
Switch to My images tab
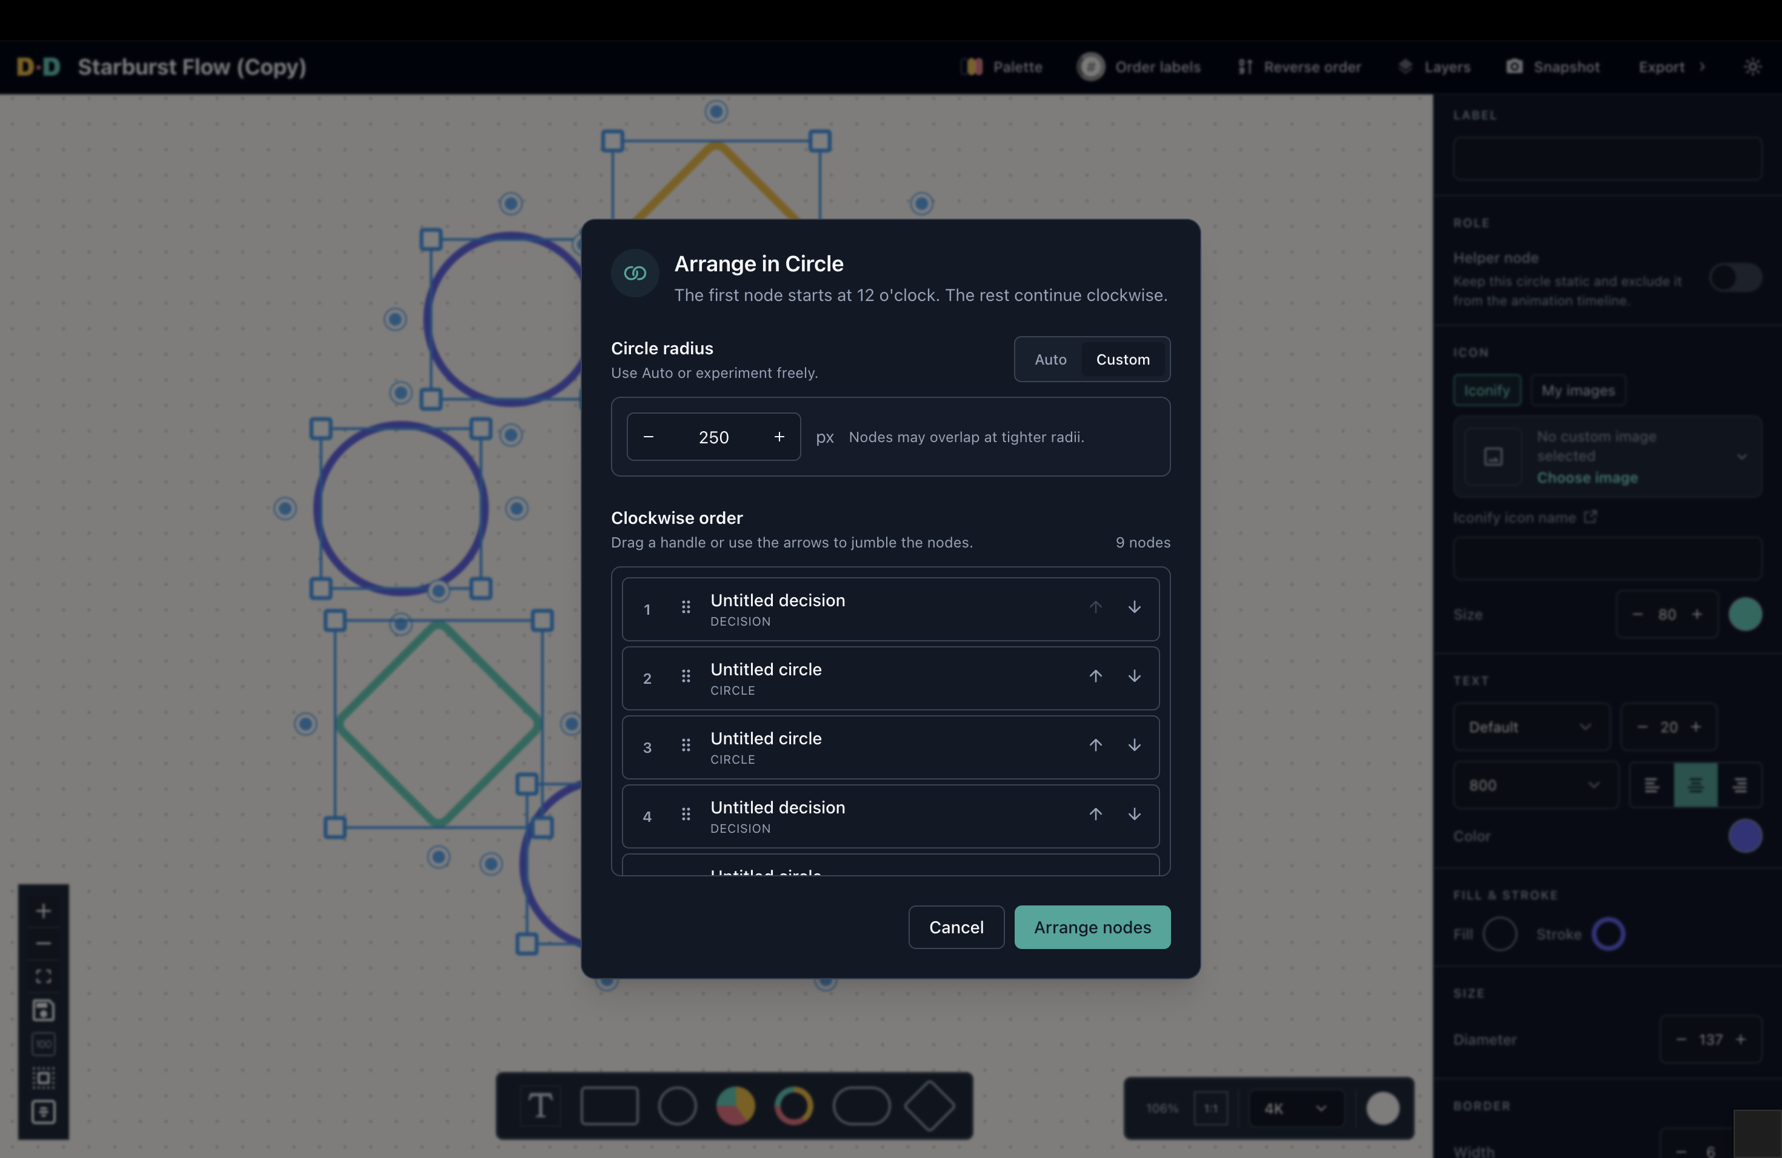click(1578, 391)
